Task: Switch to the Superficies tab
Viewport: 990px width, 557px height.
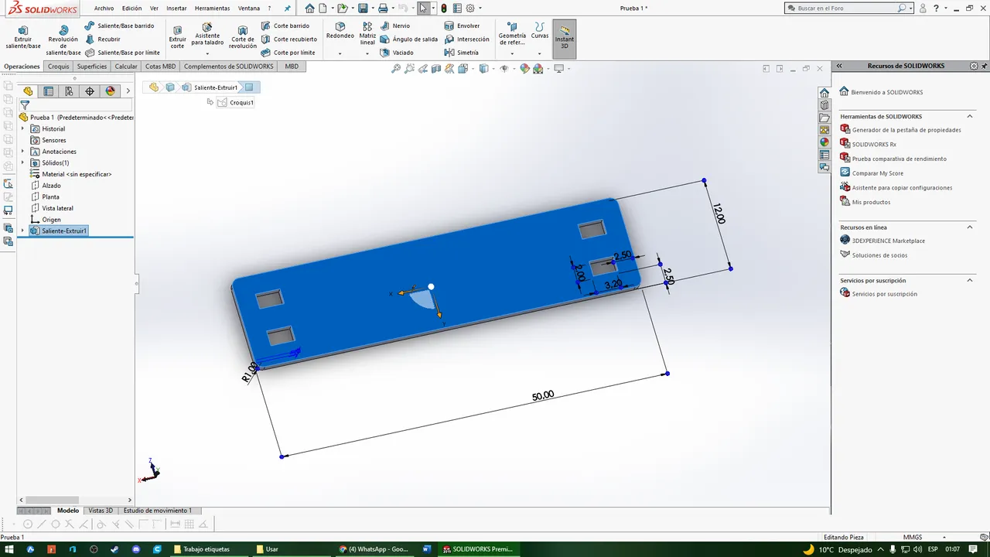Action: click(91, 67)
